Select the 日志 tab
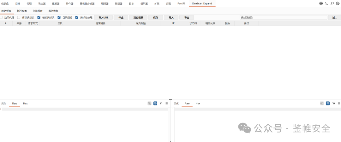This screenshot has width=341, height=142. pyautogui.click(x=131, y=3)
